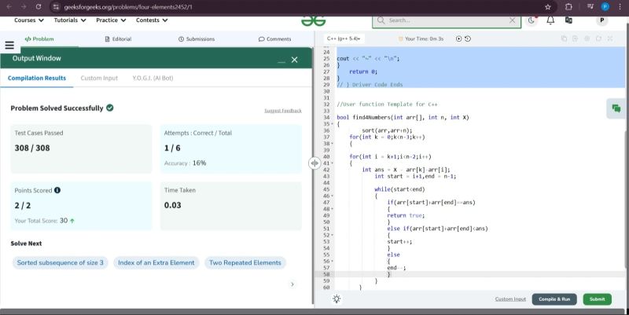
Task: Toggle dark mode moon icon
Action: (532, 20)
